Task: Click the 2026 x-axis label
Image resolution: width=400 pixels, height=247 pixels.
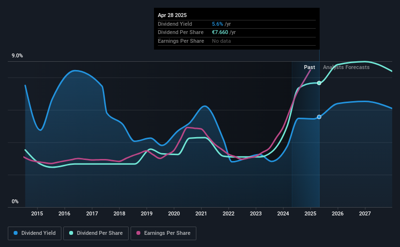Action: pyautogui.click(x=338, y=213)
